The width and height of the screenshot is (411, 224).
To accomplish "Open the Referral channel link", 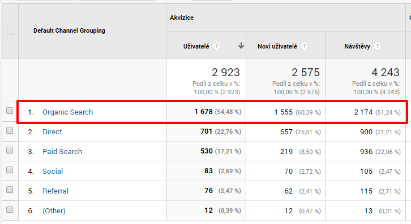I will click(55, 191).
